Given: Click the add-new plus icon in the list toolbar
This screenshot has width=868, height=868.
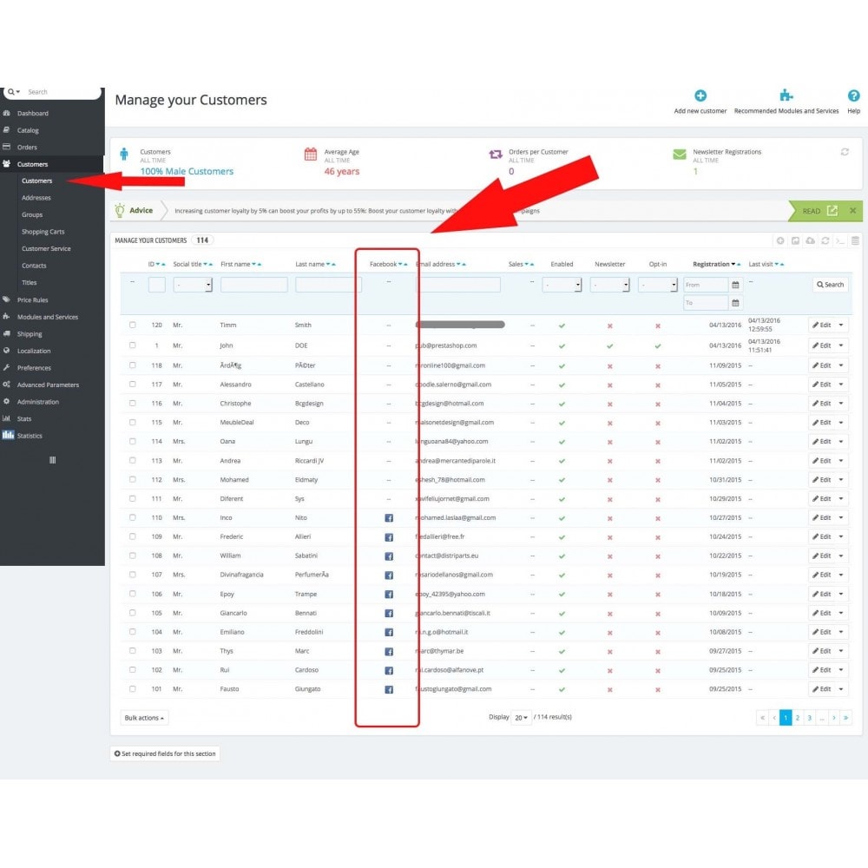Looking at the screenshot, I should click(780, 240).
